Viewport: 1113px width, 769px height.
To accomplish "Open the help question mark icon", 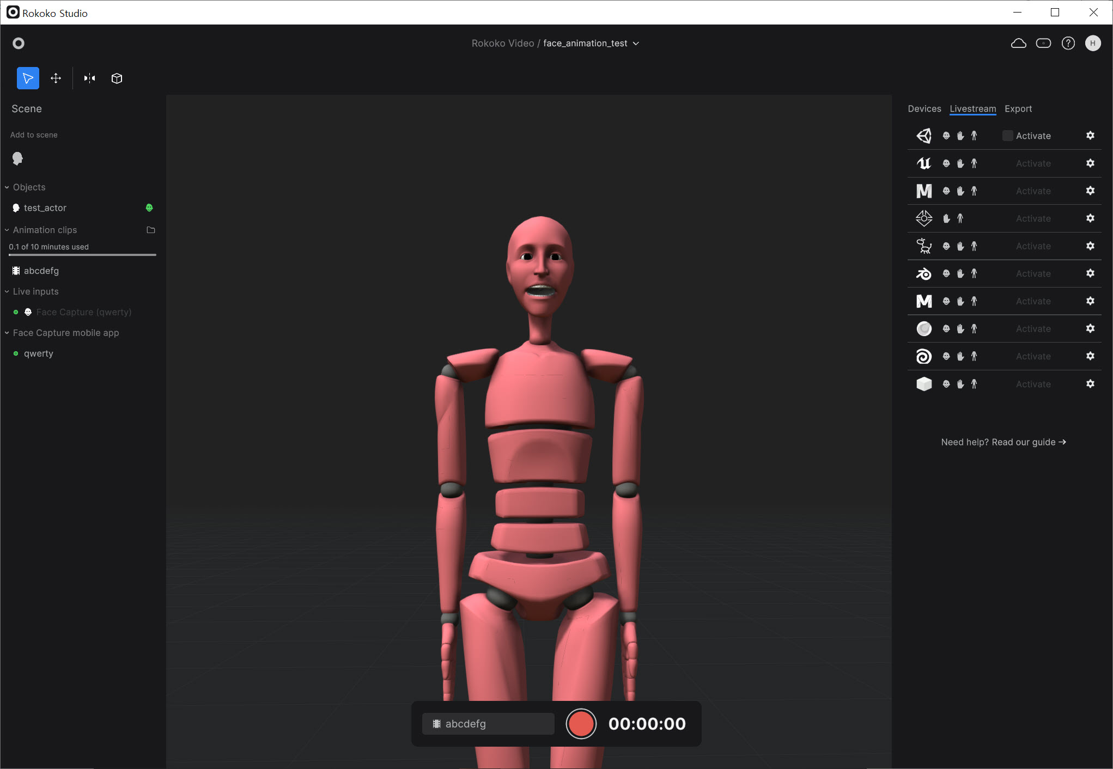I will point(1068,44).
